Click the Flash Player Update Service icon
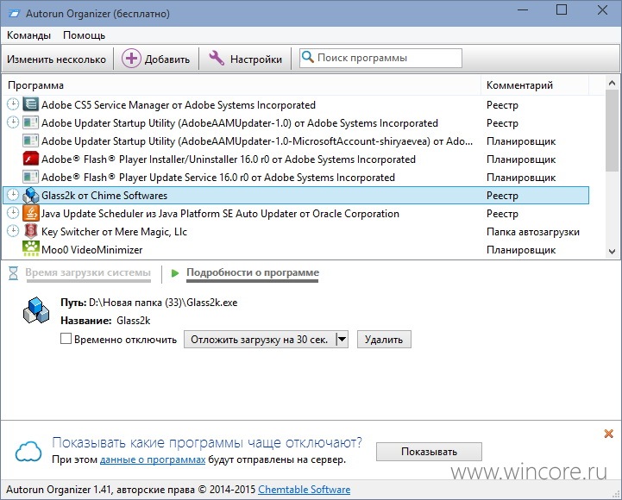This screenshot has height=500, width=622. [x=30, y=177]
